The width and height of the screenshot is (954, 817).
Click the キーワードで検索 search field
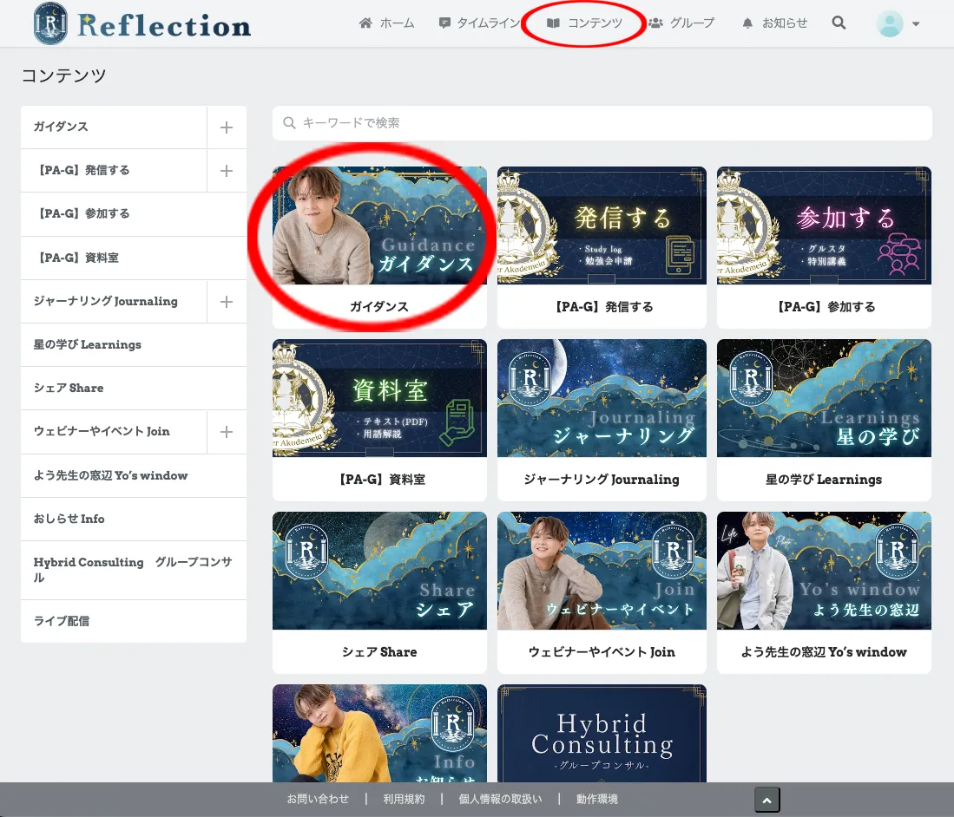pyautogui.click(x=602, y=123)
